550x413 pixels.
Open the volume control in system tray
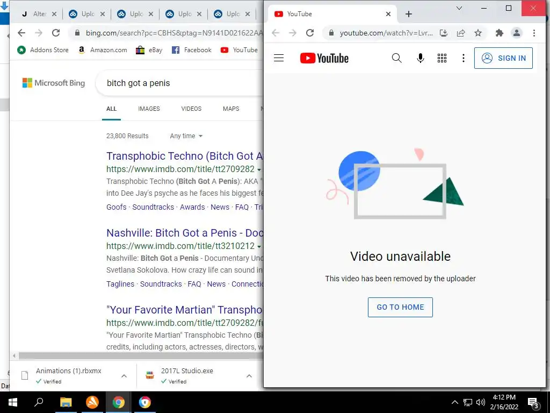pyautogui.click(x=481, y=402)
